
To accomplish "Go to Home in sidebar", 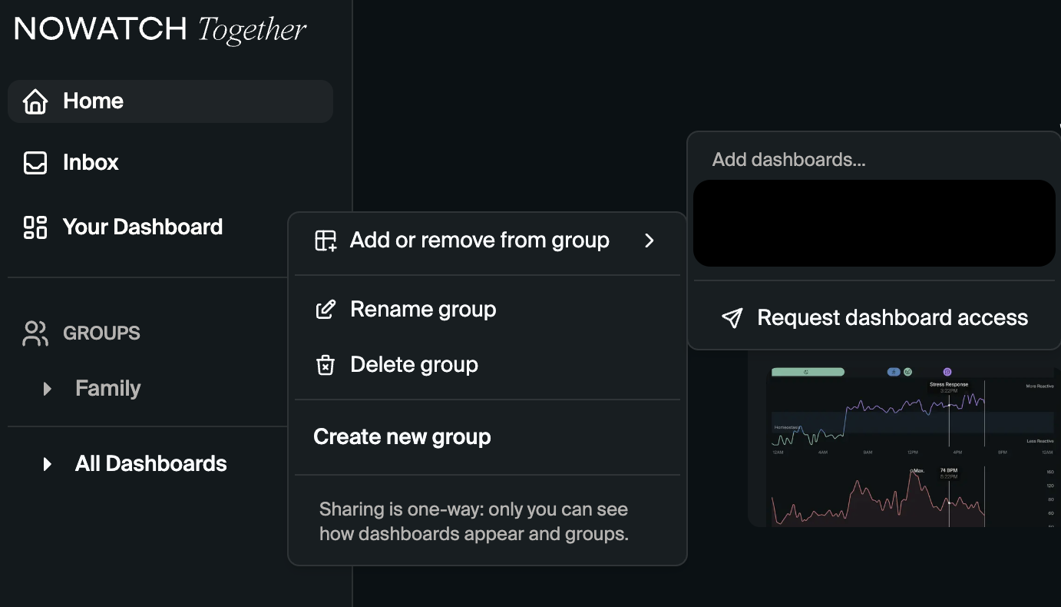I will (x=170, y=101).
